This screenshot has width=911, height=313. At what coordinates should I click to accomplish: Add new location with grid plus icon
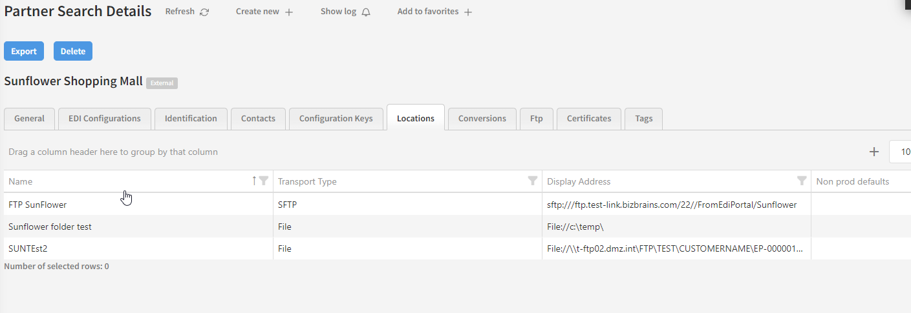873,152
